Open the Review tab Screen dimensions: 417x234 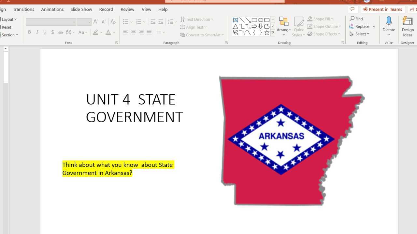pyautogui.click(x=127, y=9)
